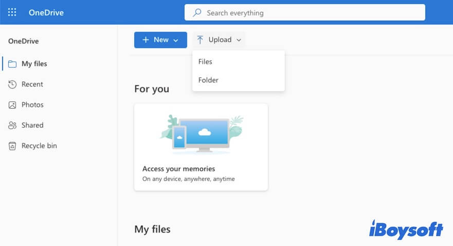
Task: Expand the New button chevron
Action: tap(176, 40)
